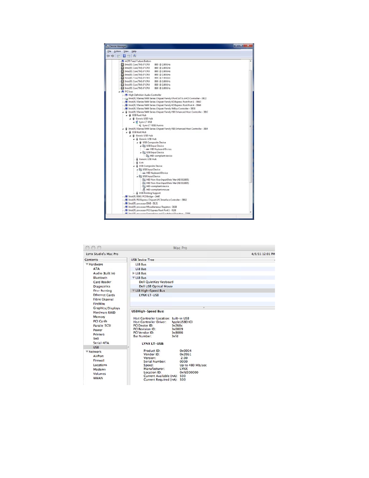Click the iLok USB plug icon
Image resolution: width=369 pixels, height=478 pixels.
[137, 163]
